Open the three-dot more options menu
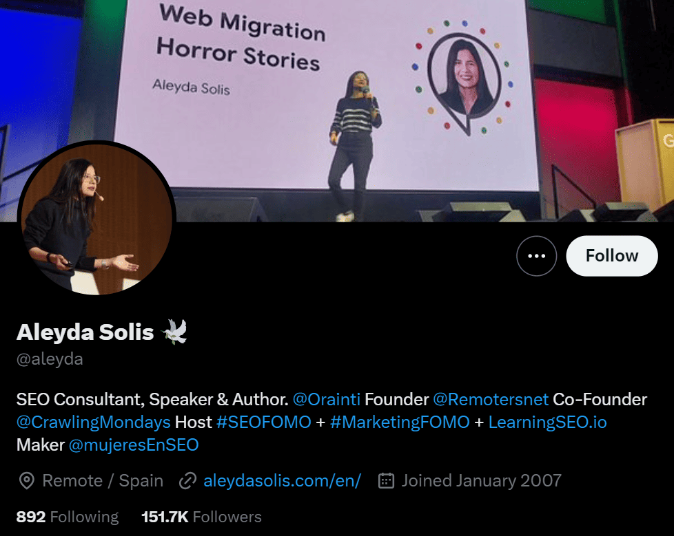674x536 pixels. (536, 256)
